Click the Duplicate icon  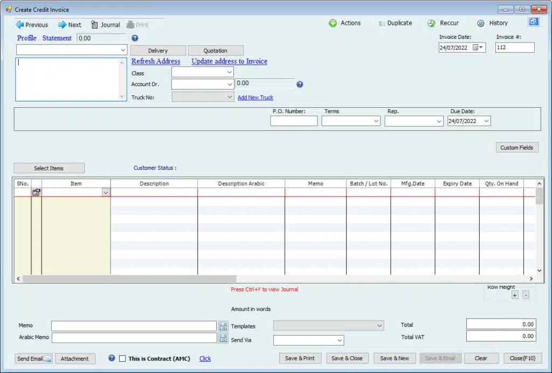point(382,23)
